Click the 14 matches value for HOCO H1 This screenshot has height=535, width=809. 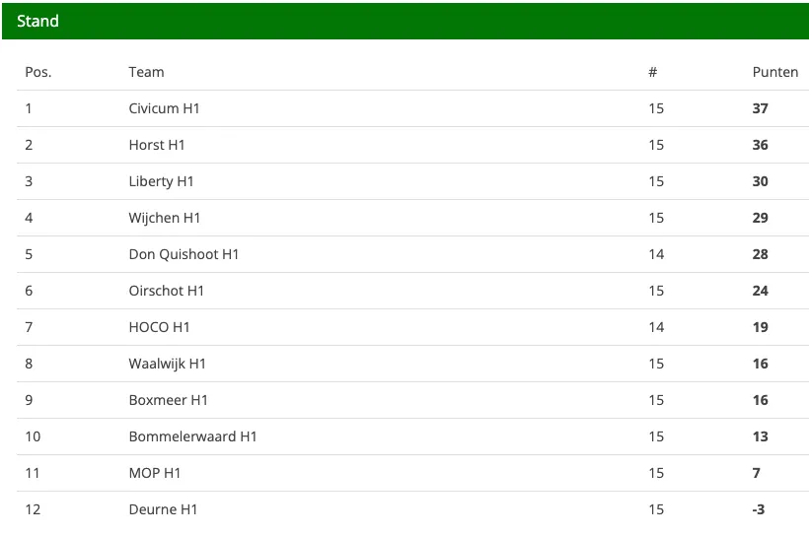point(656,327)
